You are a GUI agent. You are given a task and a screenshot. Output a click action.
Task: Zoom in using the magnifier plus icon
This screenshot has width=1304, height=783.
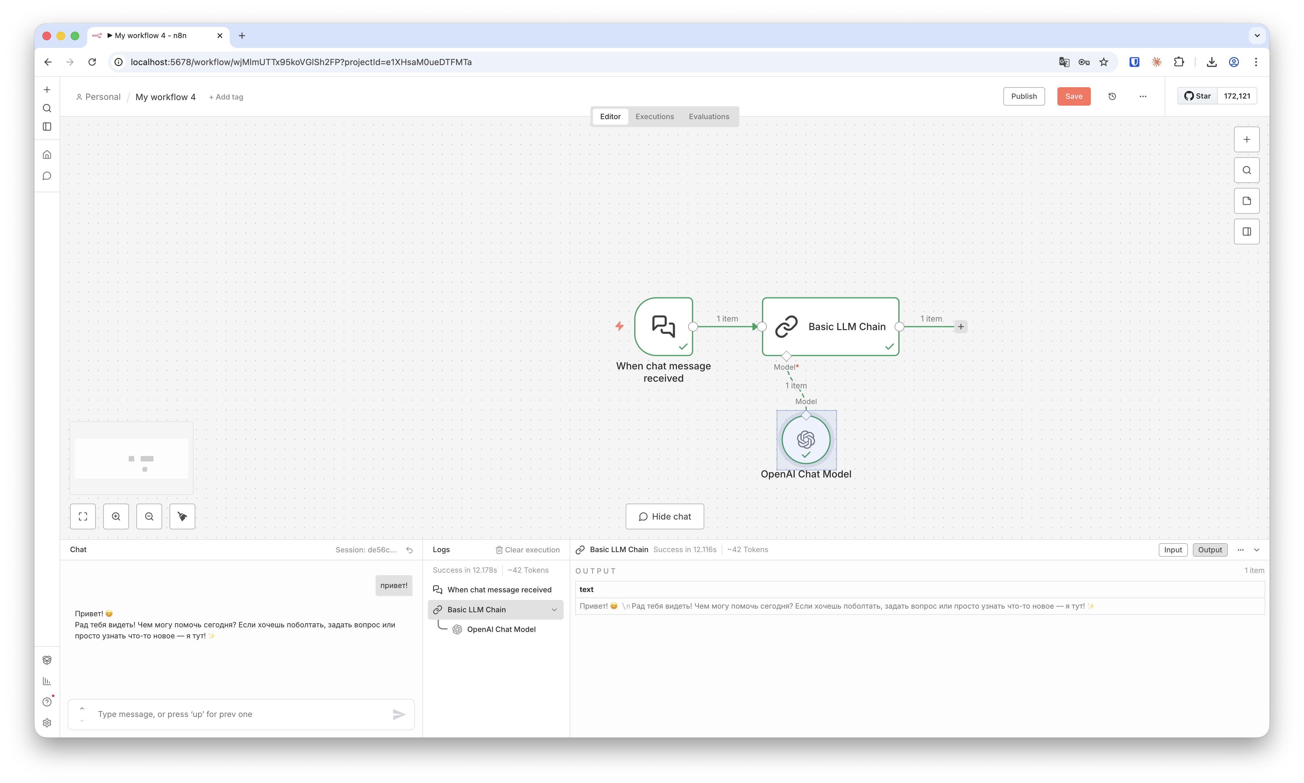click(116, 516)
